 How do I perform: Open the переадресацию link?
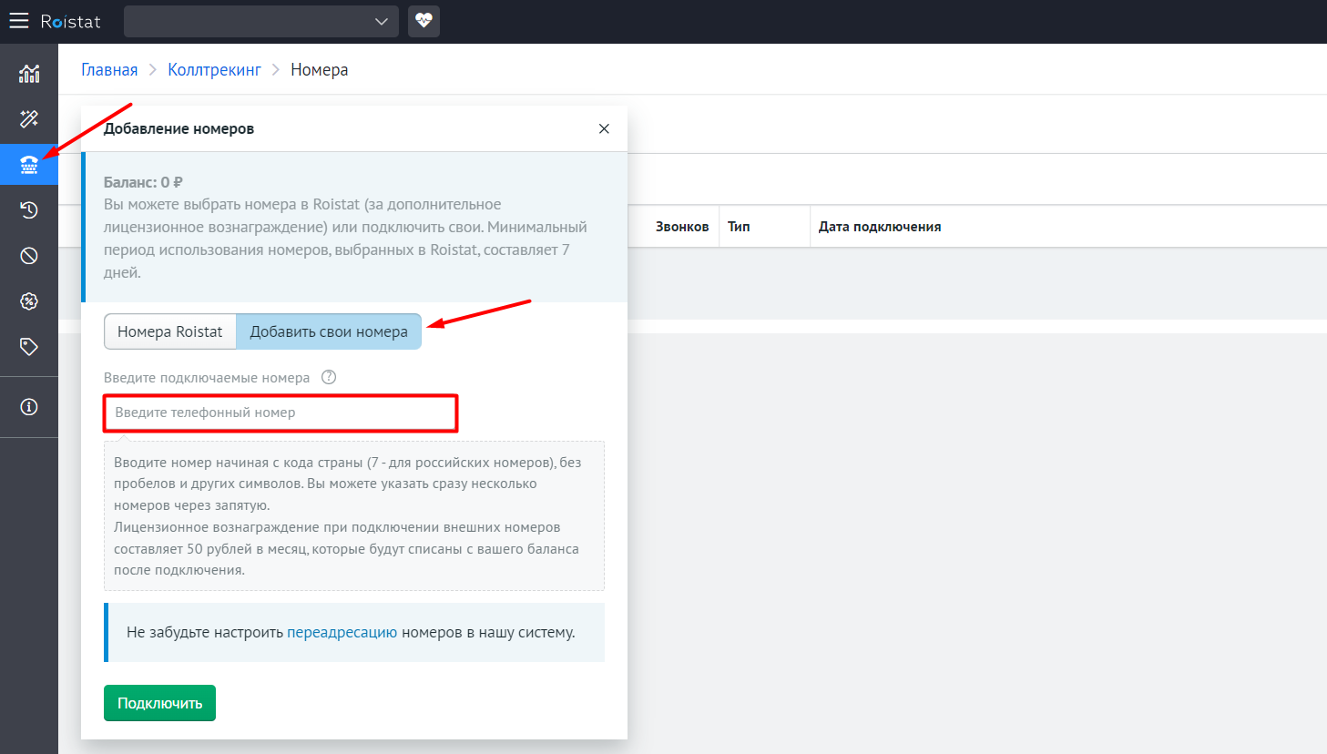[342, 632]
